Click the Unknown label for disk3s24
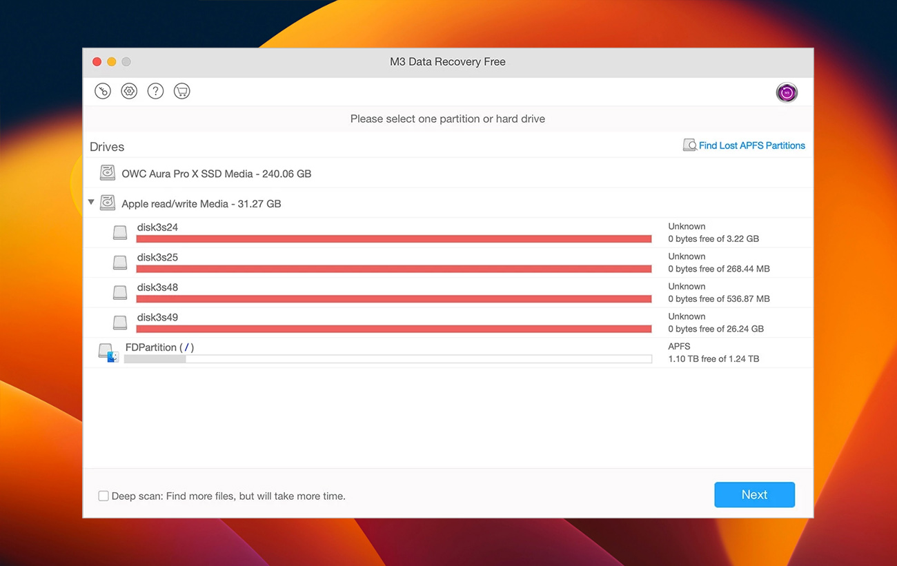Screen dimensions: 897x566 pyautogui.click(x=687, y=226)
